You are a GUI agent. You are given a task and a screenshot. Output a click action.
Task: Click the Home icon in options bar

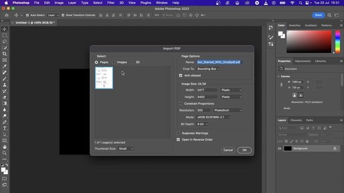click(x=7, y=15)
